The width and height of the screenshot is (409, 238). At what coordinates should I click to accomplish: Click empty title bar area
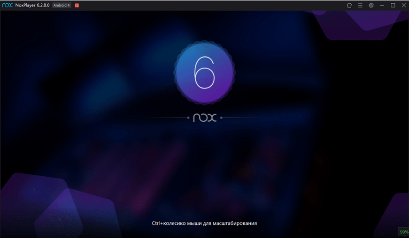pyautogui.click(x=211, y=5)
